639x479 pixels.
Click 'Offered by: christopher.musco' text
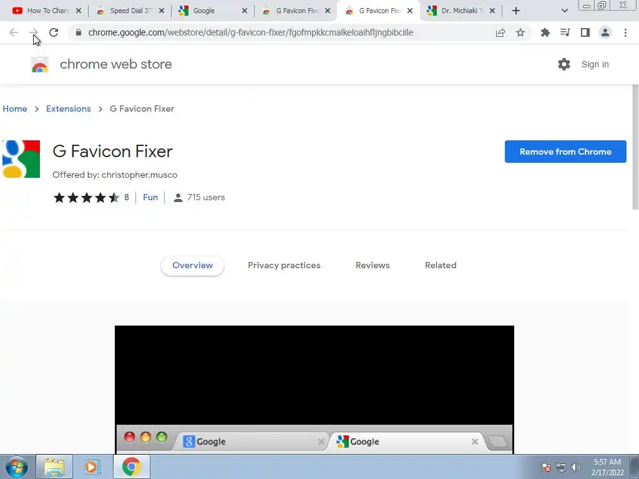click(115, 175)
